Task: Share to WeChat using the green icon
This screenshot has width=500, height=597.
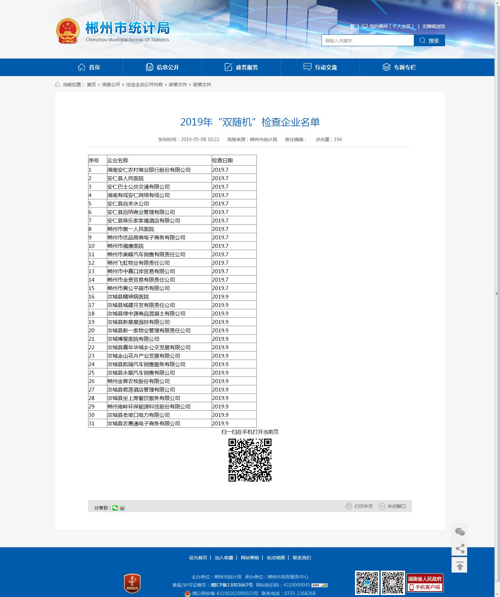Action: tap(115, 508)
